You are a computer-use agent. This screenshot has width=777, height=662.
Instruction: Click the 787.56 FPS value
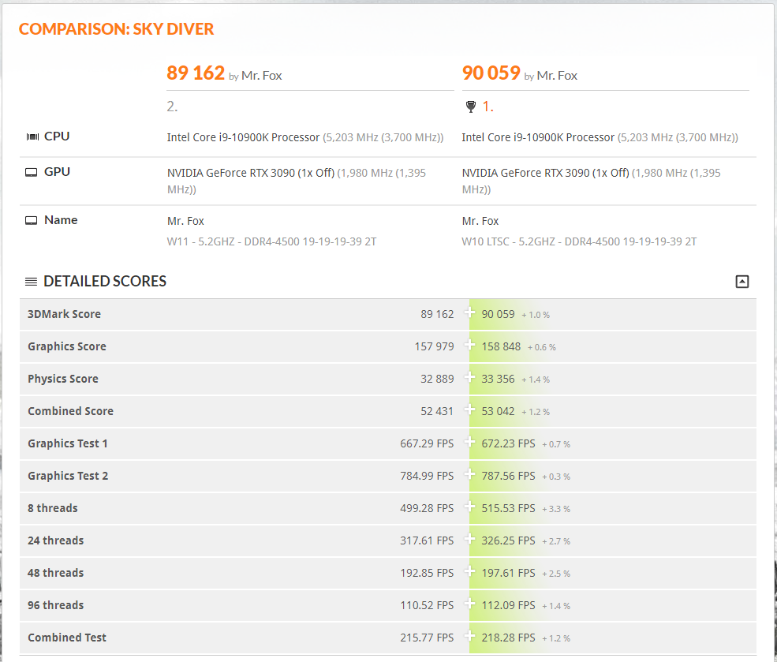click(x=509, y=476)
